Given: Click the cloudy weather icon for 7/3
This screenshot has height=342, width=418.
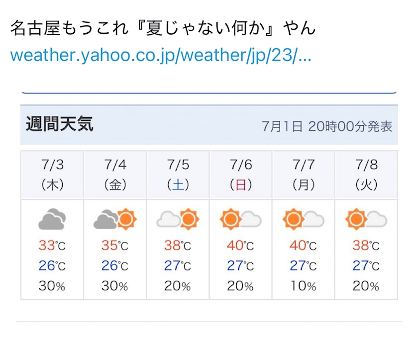Looking at the screenshot, I should click(52, 219).
